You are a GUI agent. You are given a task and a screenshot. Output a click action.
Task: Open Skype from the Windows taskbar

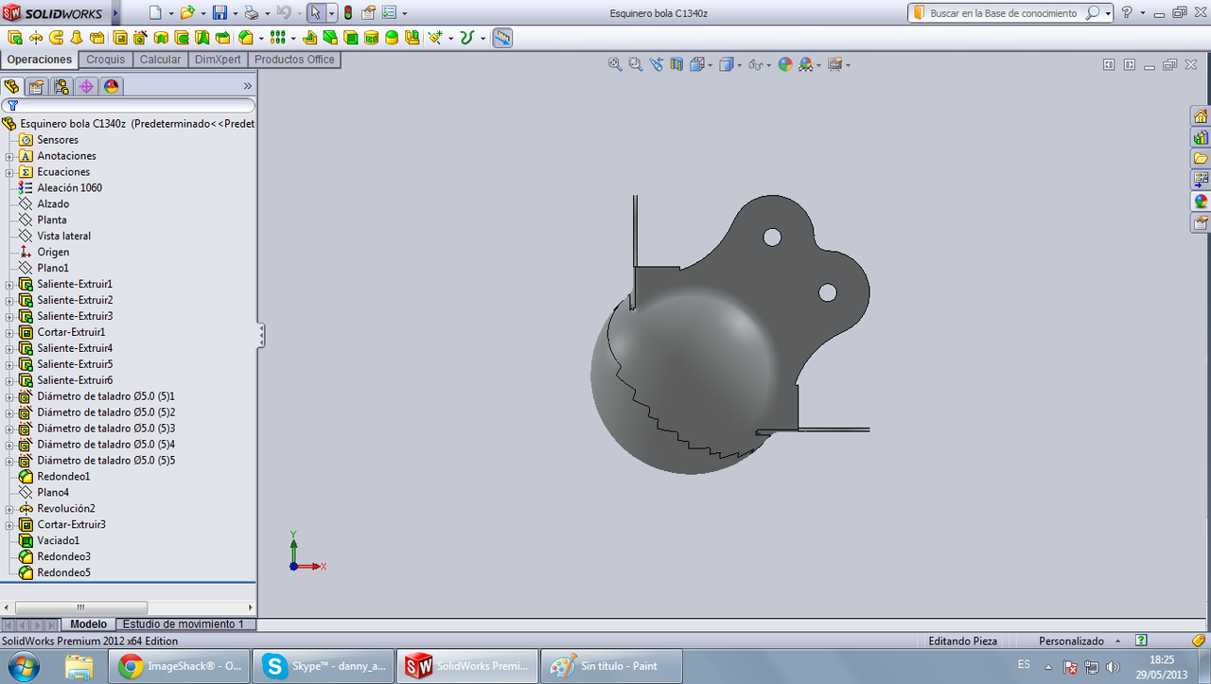click(x=324, y=666)
